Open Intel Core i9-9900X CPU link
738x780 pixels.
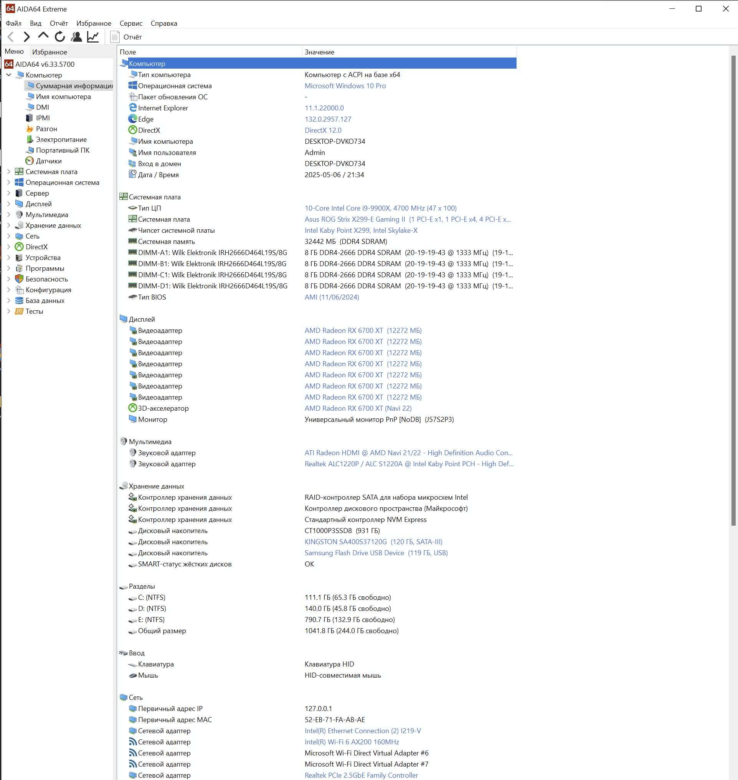point(380,208)
